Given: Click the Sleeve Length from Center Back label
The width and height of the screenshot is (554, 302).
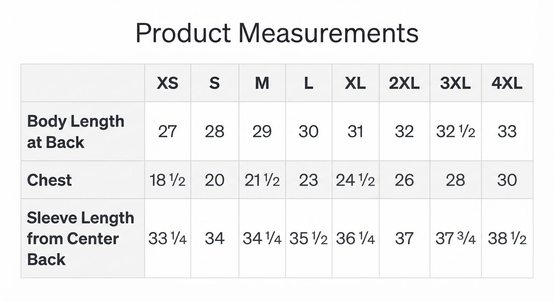Looking at the screenshot, I should tap(80, 238).
